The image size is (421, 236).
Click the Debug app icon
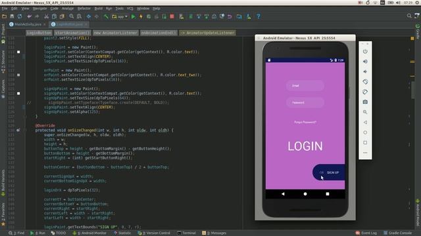(149, 16)
